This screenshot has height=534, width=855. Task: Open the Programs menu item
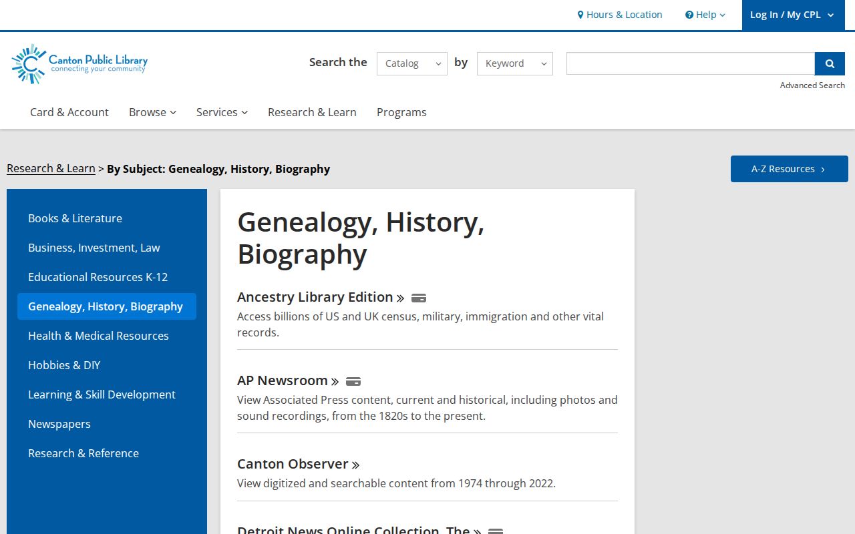[x=401, y=112]
